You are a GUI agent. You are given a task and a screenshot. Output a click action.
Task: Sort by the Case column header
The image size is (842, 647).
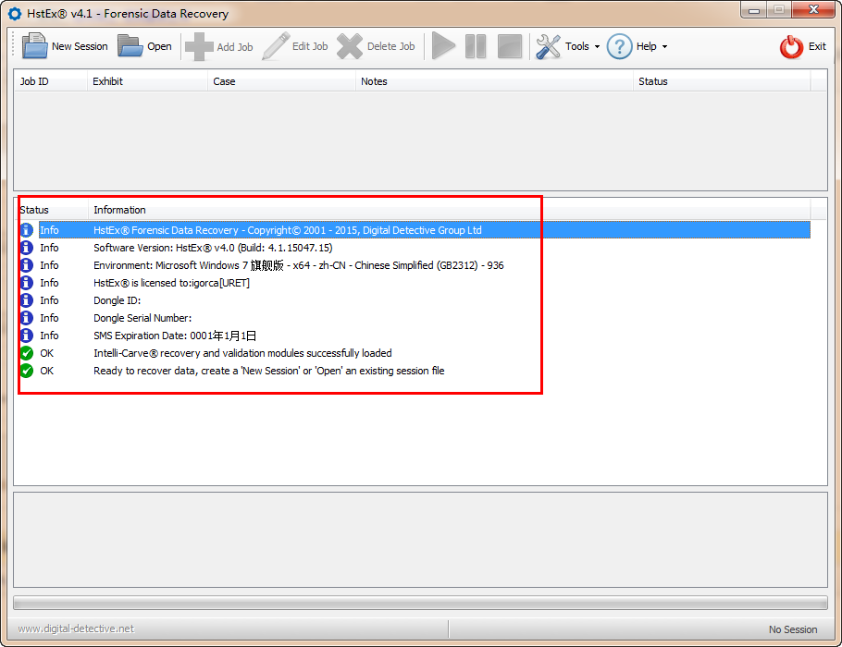click(x=282, y=81)
